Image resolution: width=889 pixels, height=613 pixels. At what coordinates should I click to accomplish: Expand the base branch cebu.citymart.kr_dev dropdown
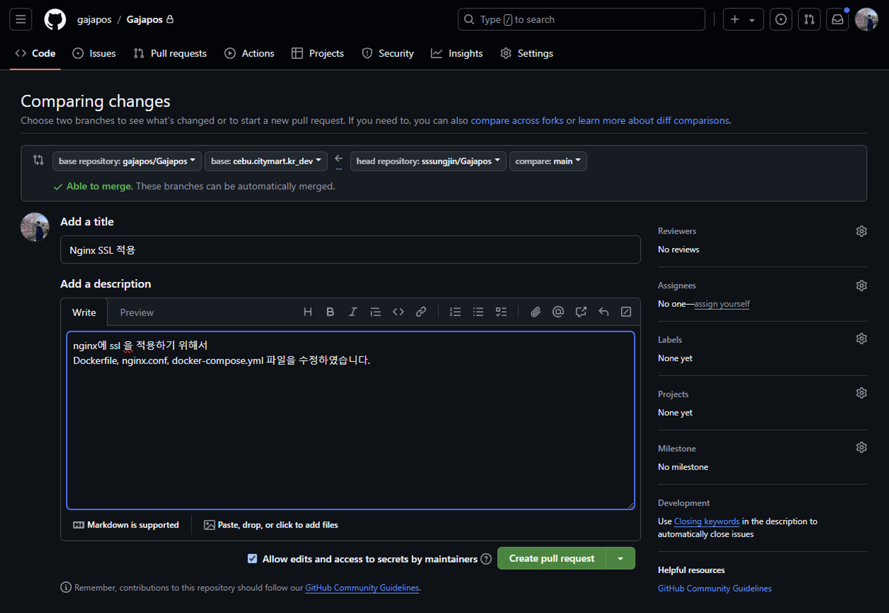[x=266, y=161]
